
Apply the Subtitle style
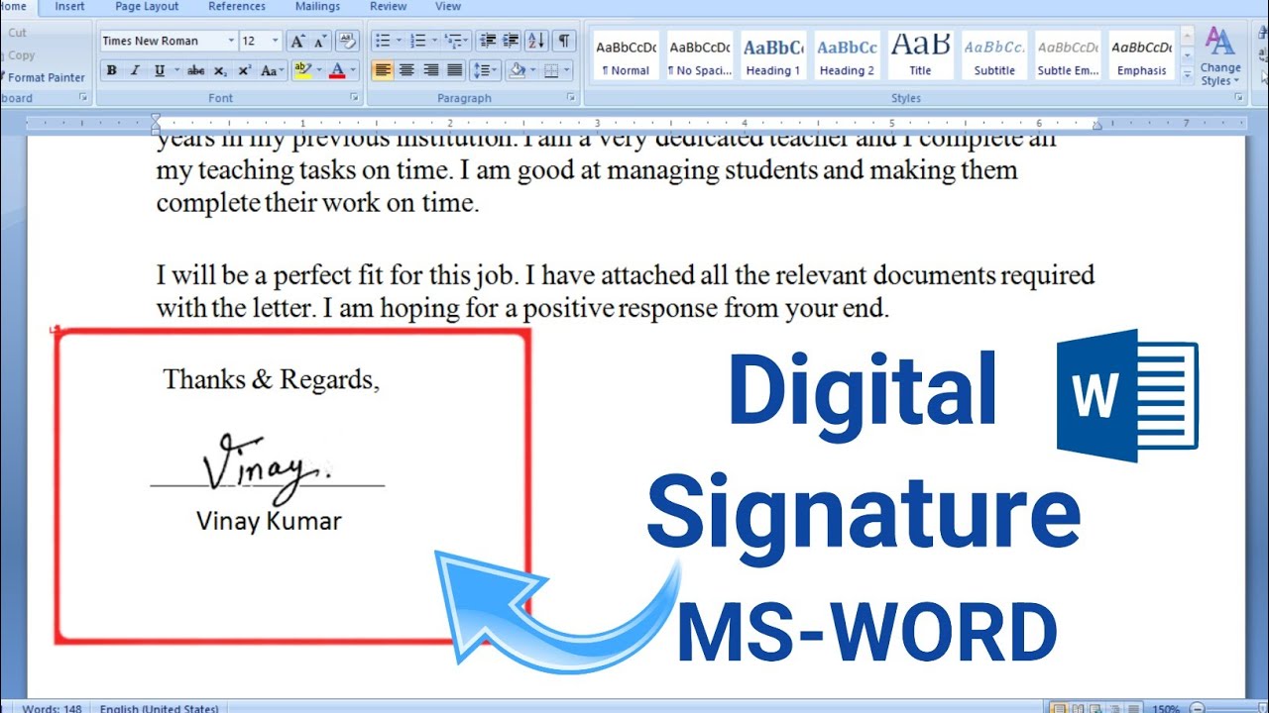[x=993, y=55]
